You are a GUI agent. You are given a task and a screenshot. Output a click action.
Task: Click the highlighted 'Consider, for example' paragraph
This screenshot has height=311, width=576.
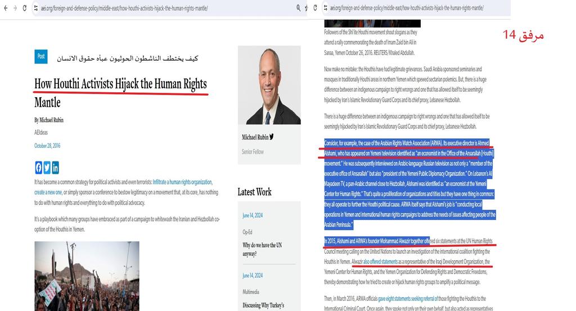(x=410, y=184)
